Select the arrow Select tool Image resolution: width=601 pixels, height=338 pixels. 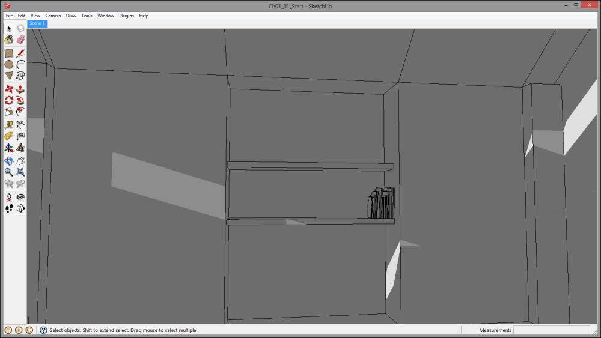pyautogui.click(x=9, y=29)
